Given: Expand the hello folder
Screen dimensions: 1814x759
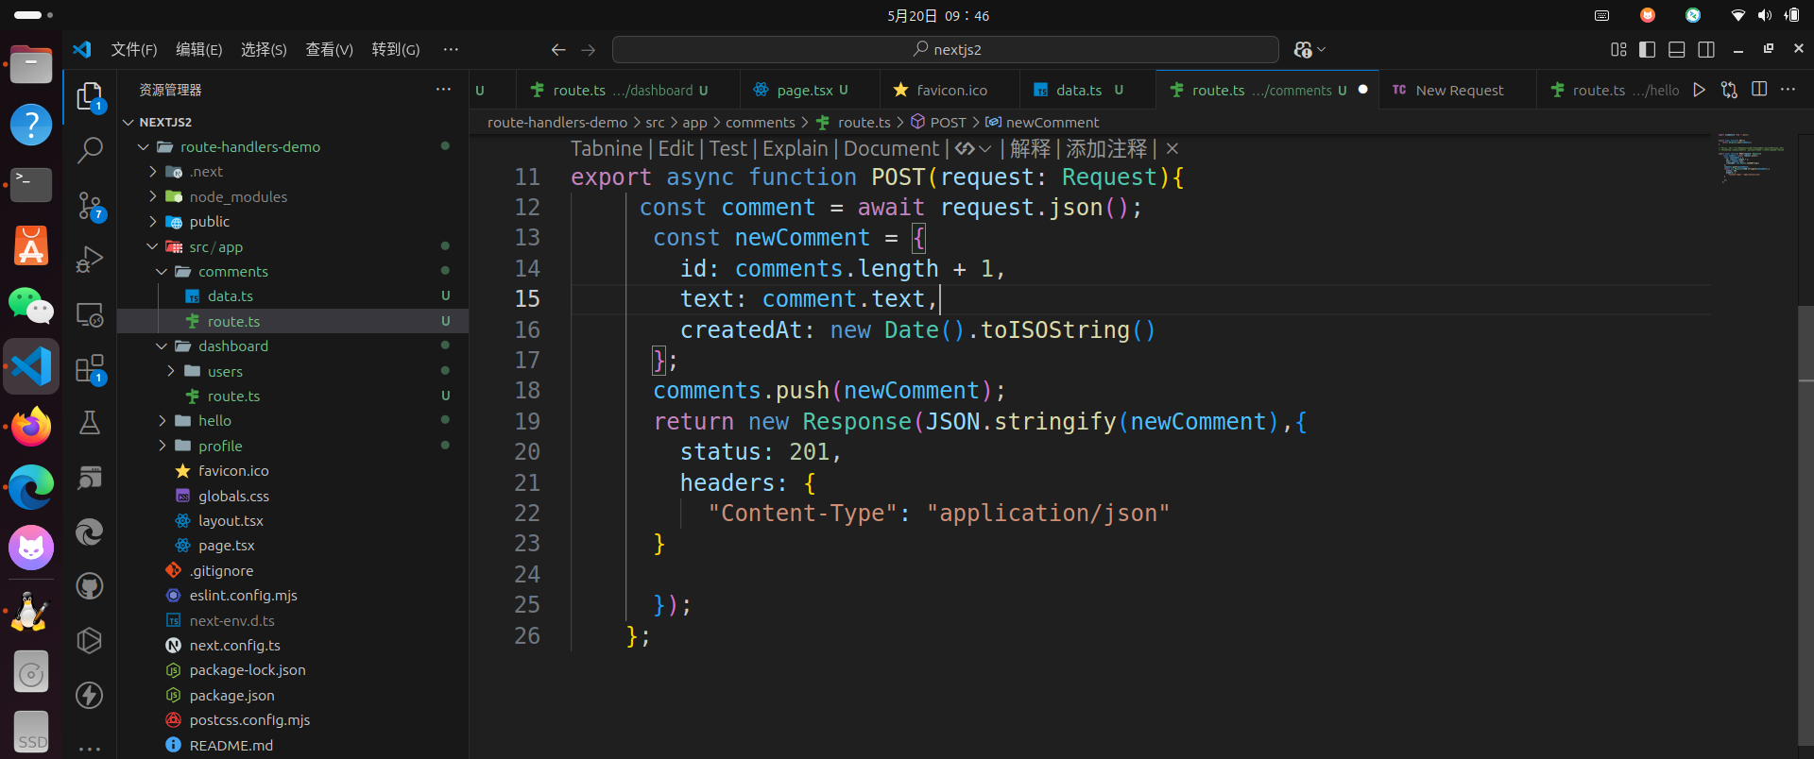Looking at the screenshot, I should click(214, 421).
